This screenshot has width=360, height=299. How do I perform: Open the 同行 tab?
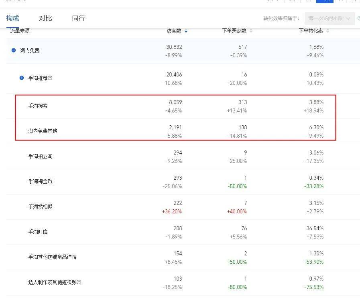click(x=78, y=18)
